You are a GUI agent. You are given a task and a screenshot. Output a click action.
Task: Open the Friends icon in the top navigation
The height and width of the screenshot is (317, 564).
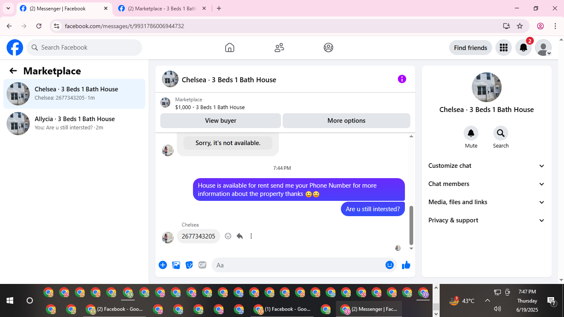coord(279,48)
